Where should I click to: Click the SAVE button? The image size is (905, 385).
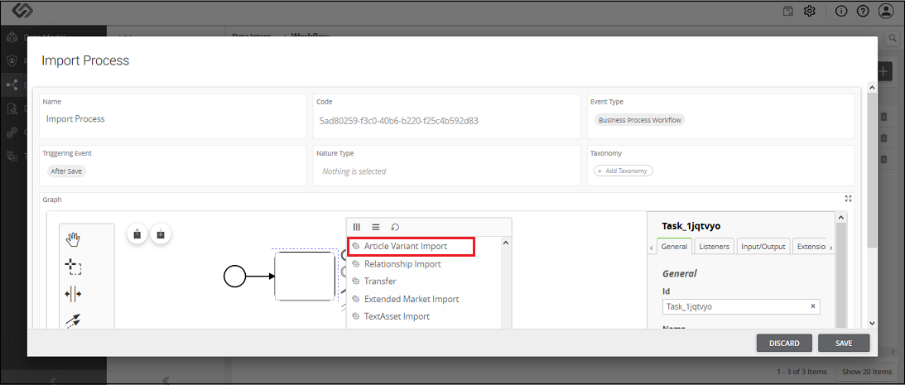[844, 343]
